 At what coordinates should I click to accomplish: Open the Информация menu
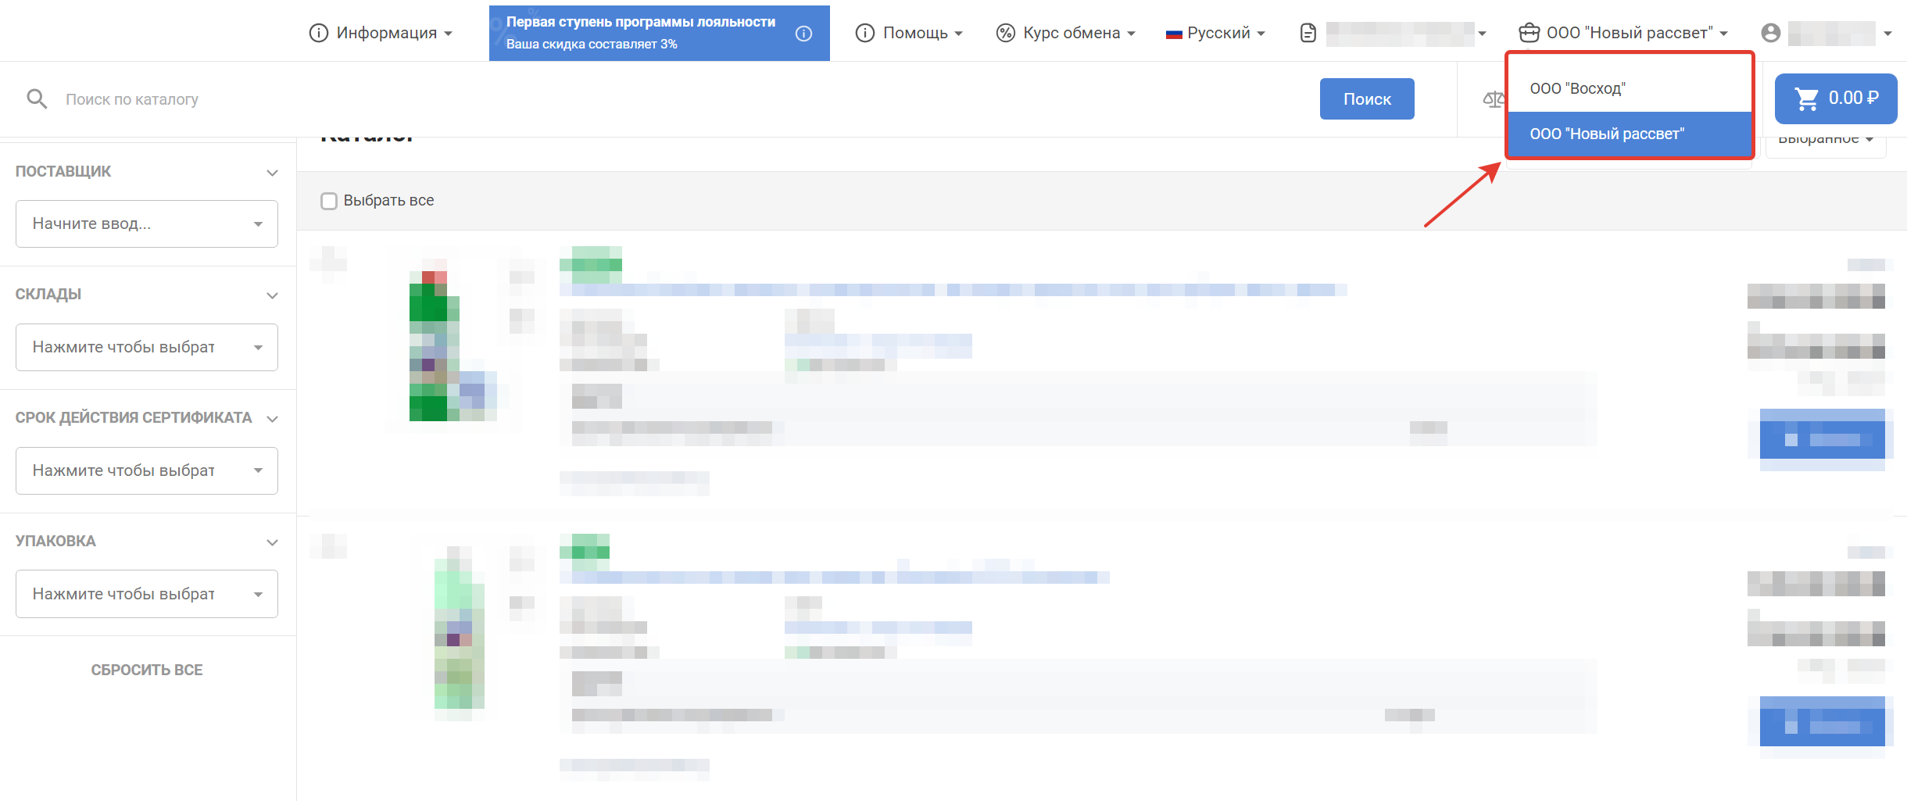point(381,33)
